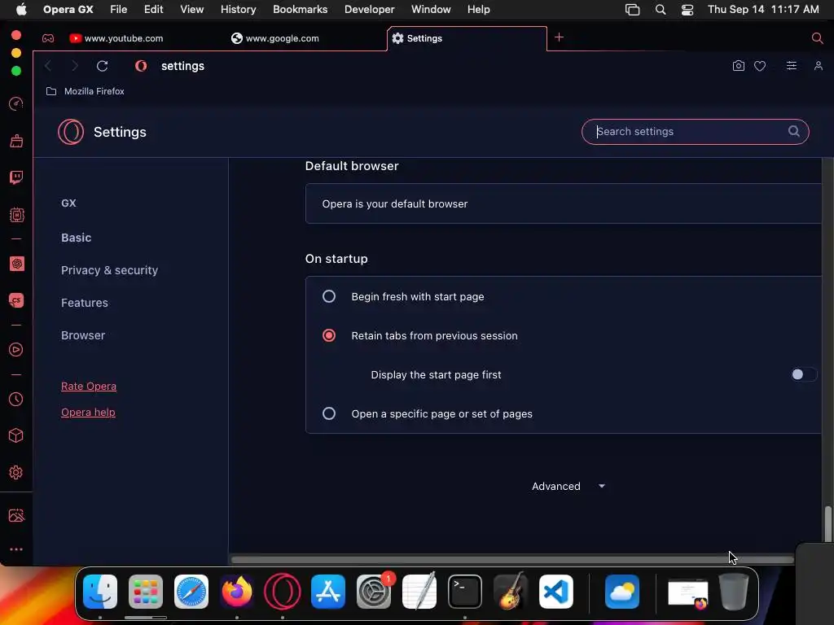Open Finder from the Dock
834x625 pixels.
(100, 592)
